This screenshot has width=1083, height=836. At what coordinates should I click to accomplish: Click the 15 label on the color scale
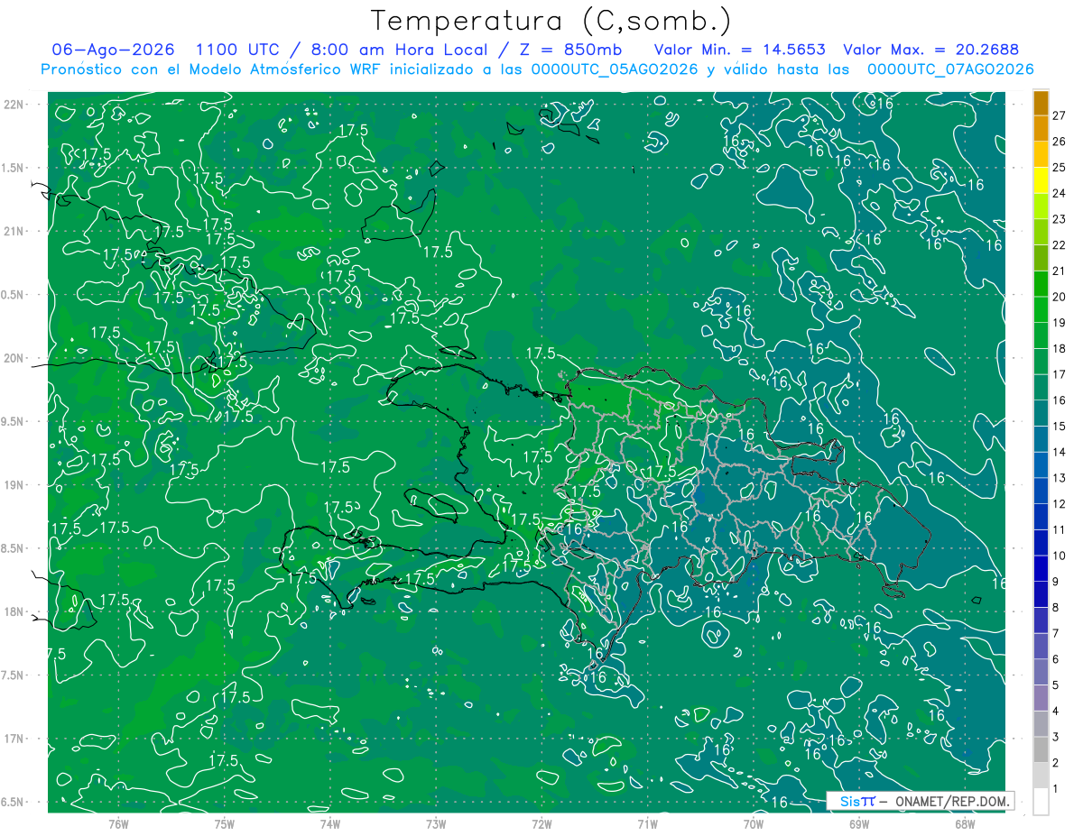tap(1059, 427)
